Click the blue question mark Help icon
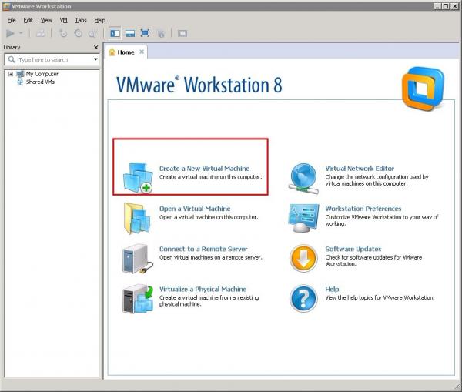 [303, 298]
